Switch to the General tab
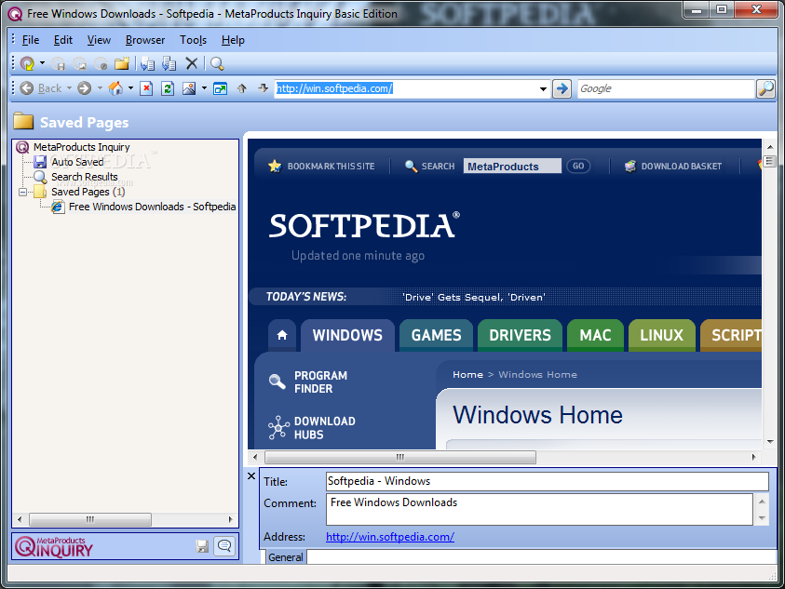This screenshot has width=785, height=589. coord(285,557)
